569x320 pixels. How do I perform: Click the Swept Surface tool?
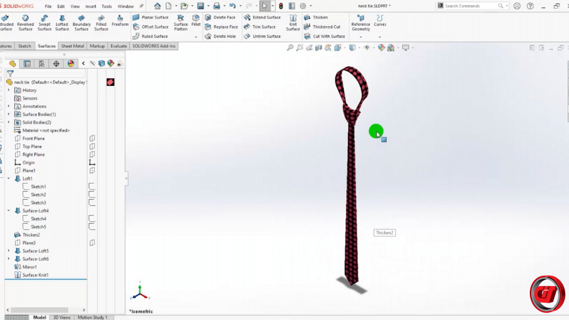pos(44,23)
